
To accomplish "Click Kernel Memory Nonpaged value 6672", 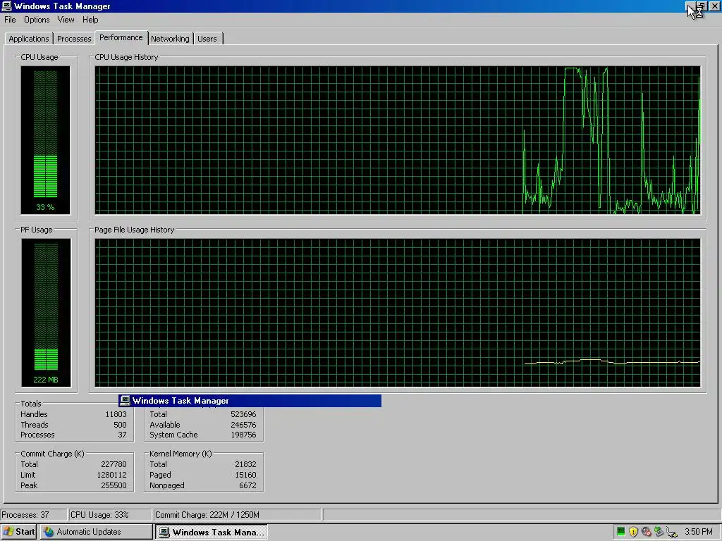I will (x=247, y=486).
